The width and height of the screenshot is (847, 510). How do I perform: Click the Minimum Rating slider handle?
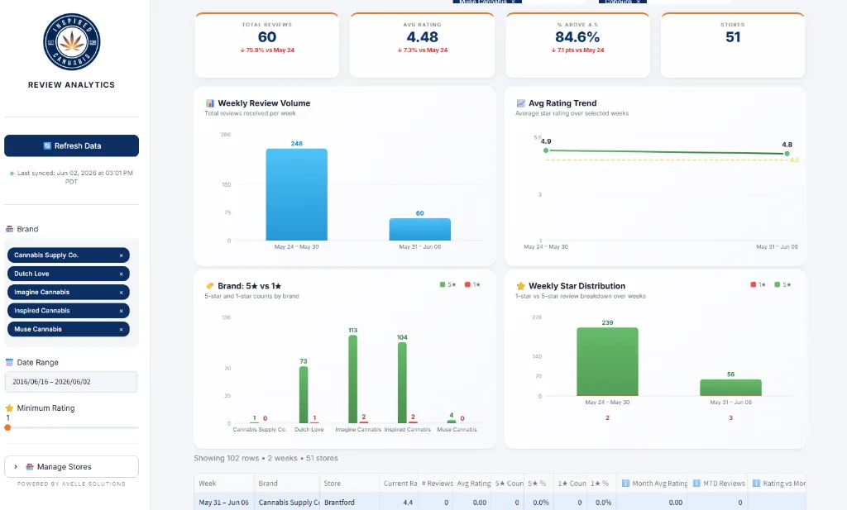(7, 427)
